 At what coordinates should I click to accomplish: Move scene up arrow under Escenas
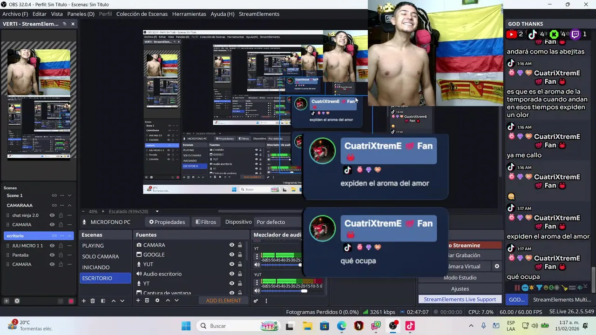tap(113, 301)
